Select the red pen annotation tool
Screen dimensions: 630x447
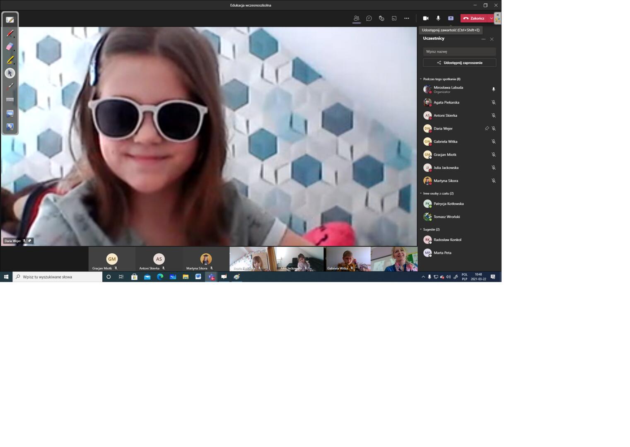tap(10, 34)
